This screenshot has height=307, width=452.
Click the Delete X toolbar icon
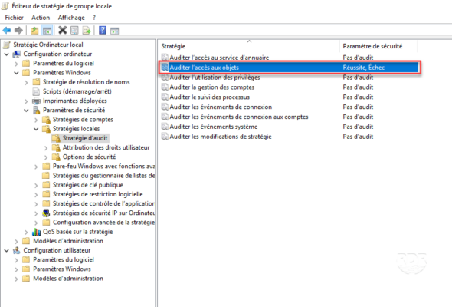(x=62, y=30)
